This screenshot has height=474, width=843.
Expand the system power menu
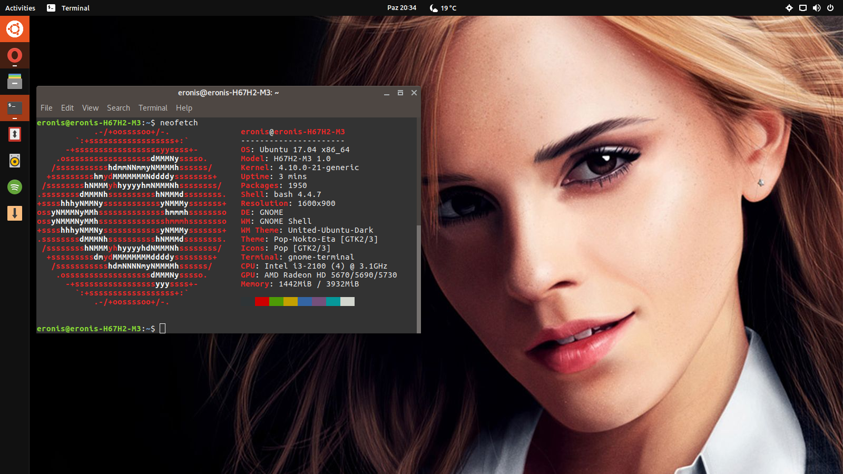[830, 8]
